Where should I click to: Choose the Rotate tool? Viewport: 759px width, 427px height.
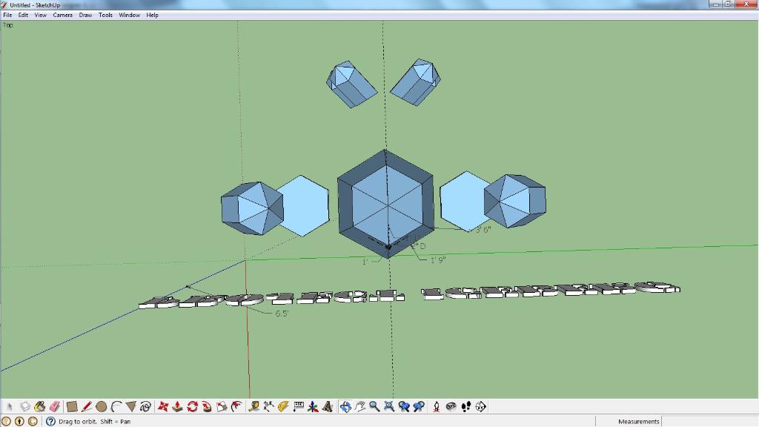pos(192,407)
